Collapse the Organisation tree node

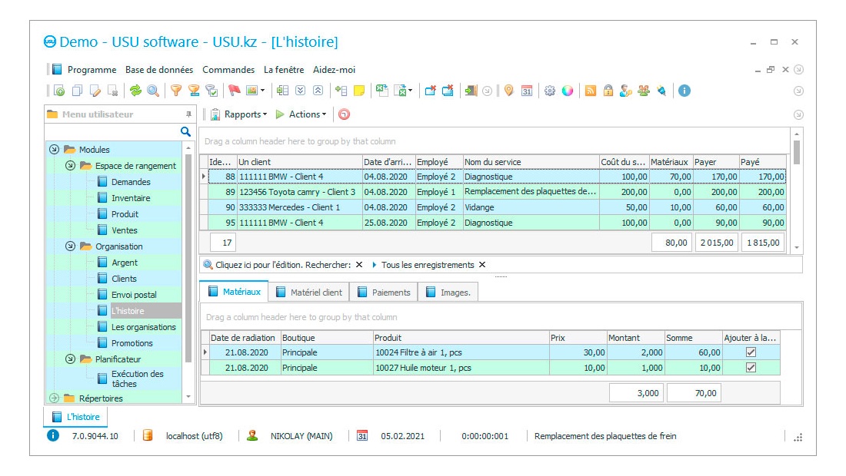click(70, 246)
